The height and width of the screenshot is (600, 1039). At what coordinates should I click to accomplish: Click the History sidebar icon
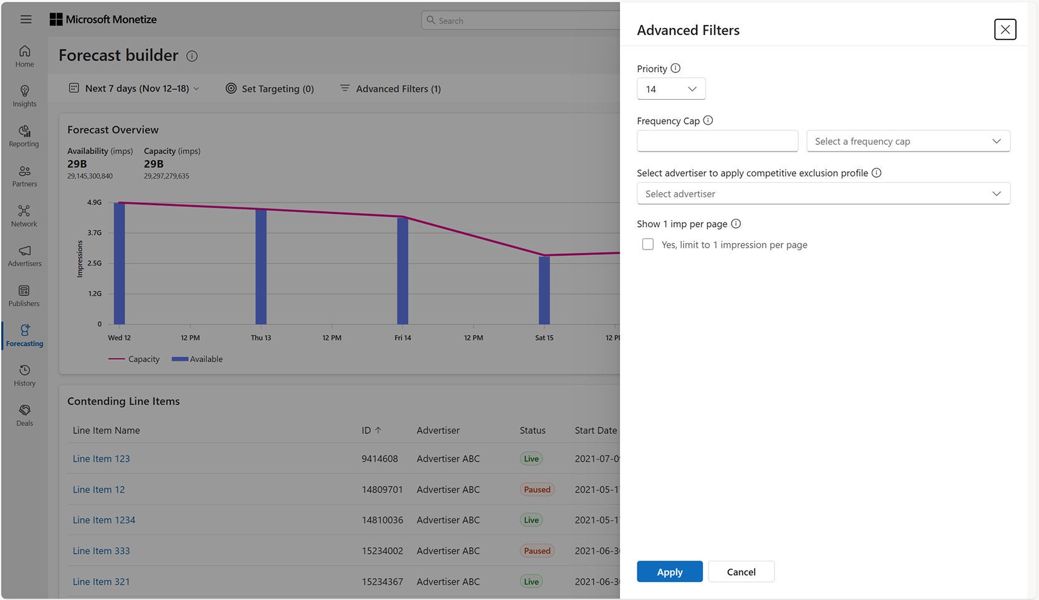24,375
